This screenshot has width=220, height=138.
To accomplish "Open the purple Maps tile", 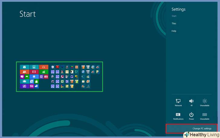I will tap(32, 86).
